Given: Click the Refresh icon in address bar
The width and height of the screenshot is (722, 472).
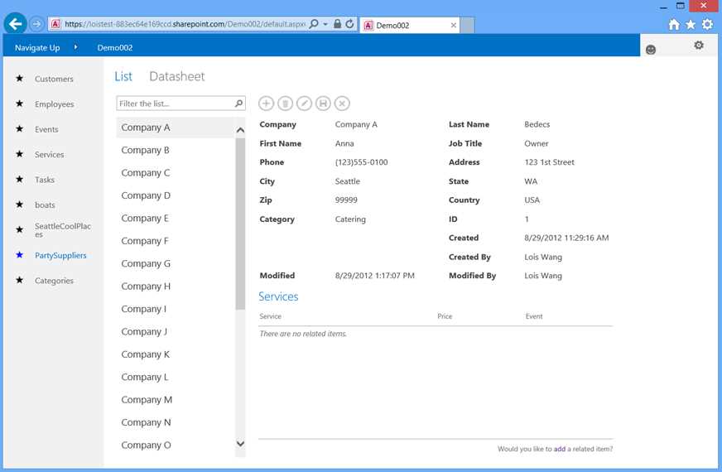Looking at the screenshot, I should point(350,23).
